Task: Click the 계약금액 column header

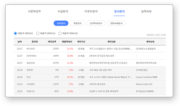Action: (x=52, y=42)
